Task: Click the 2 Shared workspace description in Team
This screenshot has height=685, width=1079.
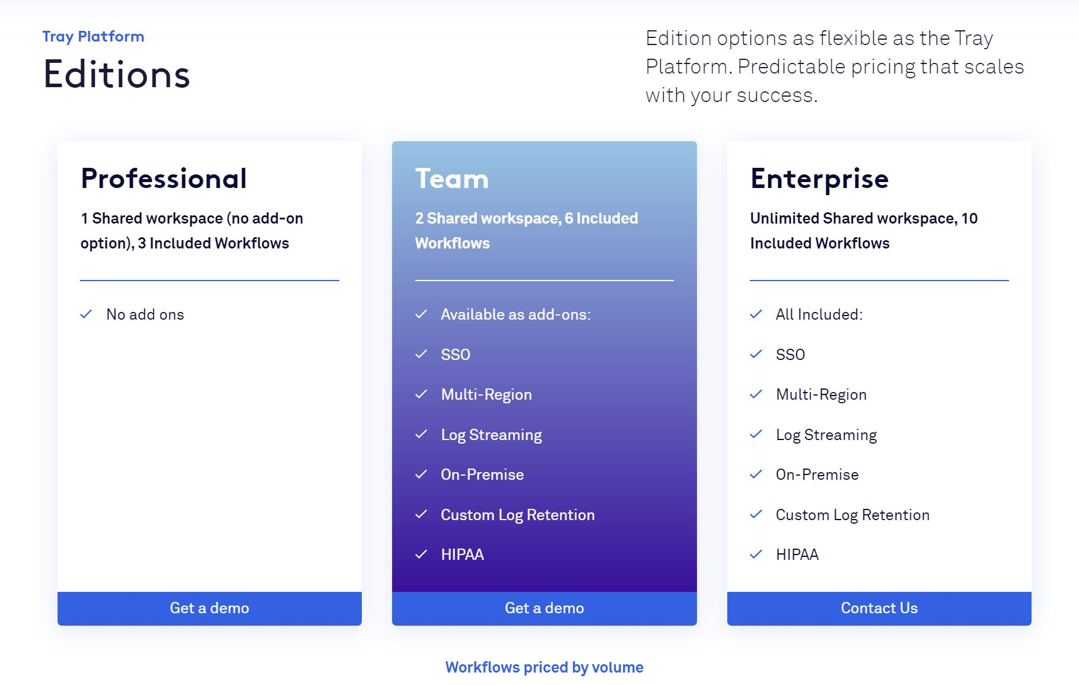Action: click(527, 231)
